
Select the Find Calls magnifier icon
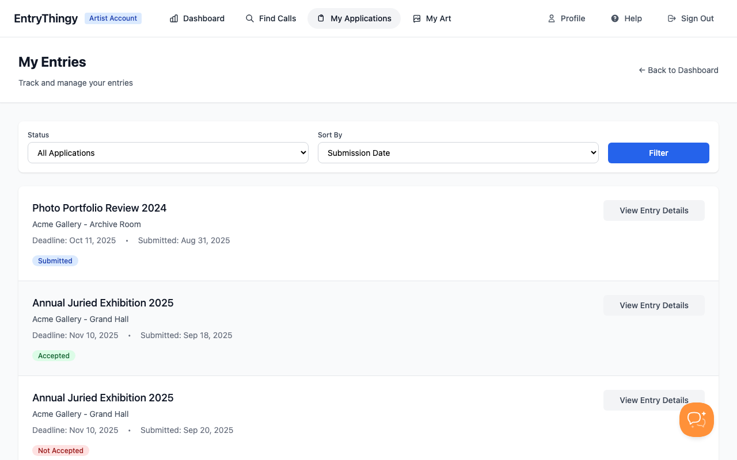(x=249, y=18)
